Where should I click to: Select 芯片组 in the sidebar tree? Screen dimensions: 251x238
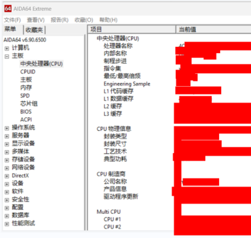(x=29, y=103)
